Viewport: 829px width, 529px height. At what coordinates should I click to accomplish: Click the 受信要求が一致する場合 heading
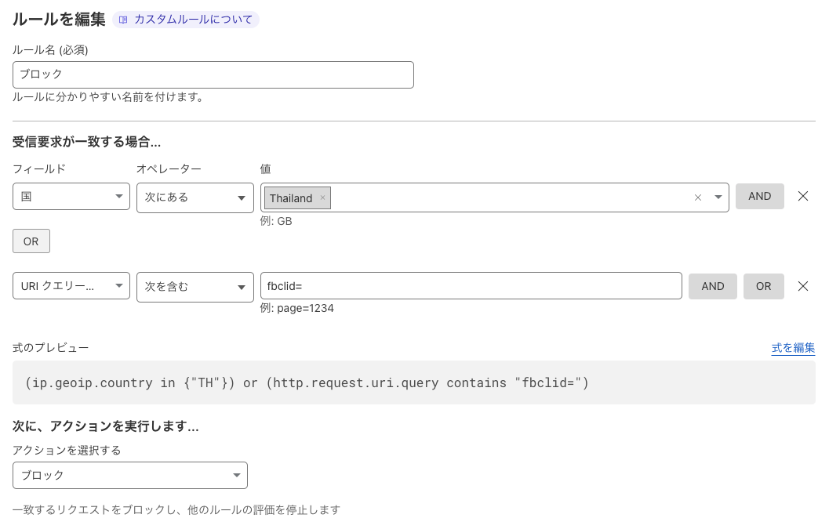click(x=87, y=142)
